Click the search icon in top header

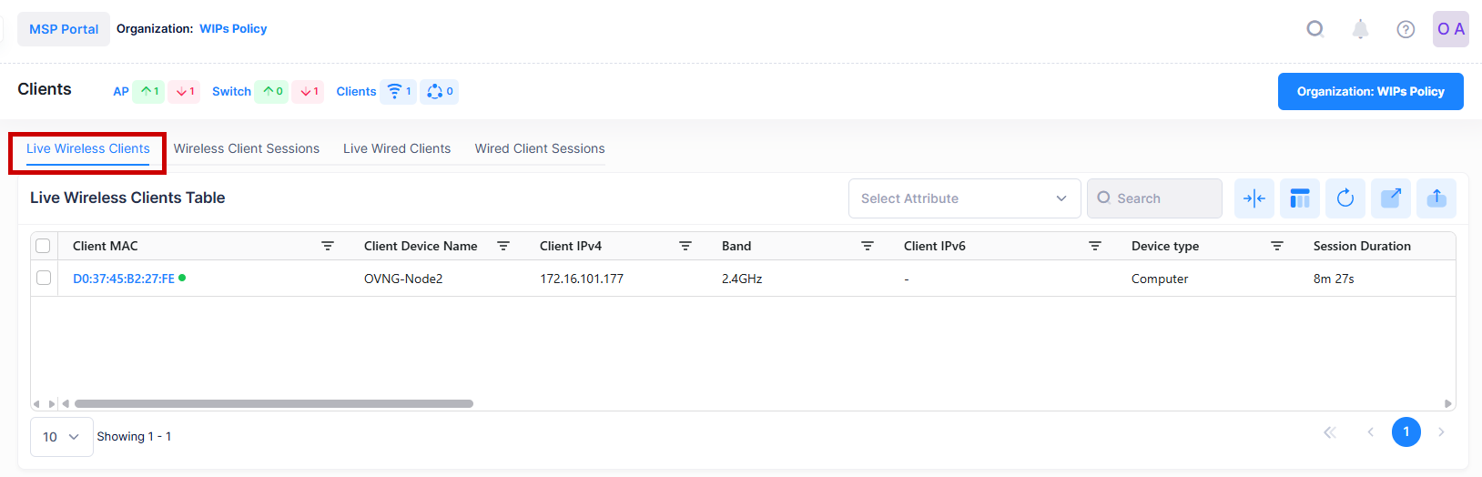click(1315, 29)
